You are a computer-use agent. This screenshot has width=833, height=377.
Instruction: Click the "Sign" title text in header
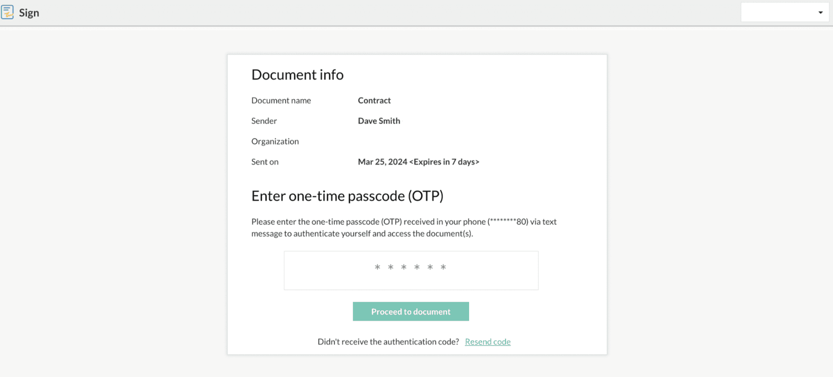point(29,13)
